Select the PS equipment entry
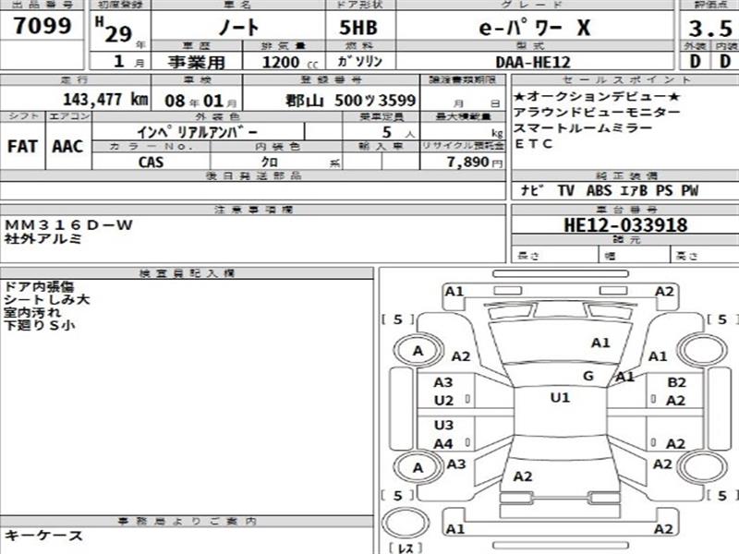This screenshot has height=554, width=739. pos(664,190)
